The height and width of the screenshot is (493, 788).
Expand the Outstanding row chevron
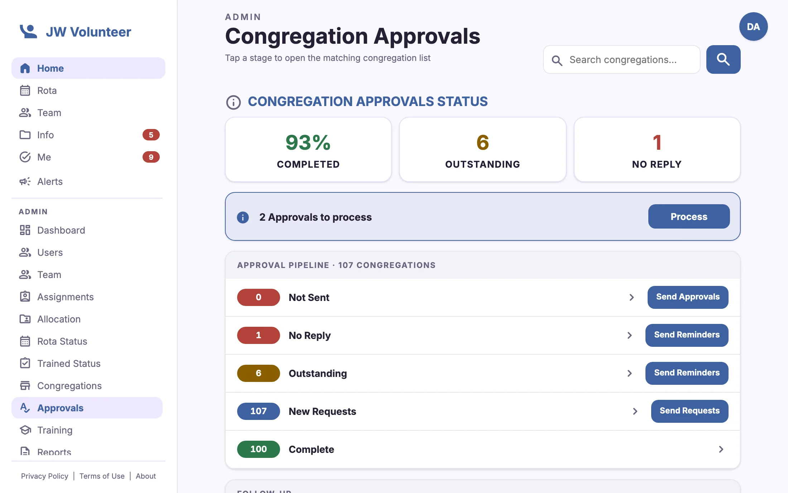[x=629, y=373]
